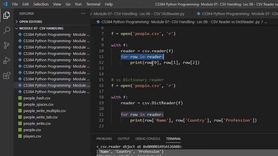Click the CSV icon beside people_spaces.csv
Screen dimensions: 278x156
20,104
